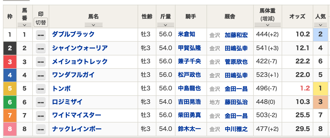Set mark for horse number 2 シャインウォーリア
Screen dimensions: 330x138
pos(41,48)
